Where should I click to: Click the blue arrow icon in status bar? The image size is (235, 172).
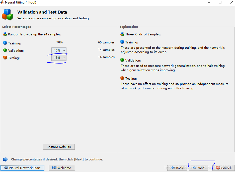click(x=6, y=159)
